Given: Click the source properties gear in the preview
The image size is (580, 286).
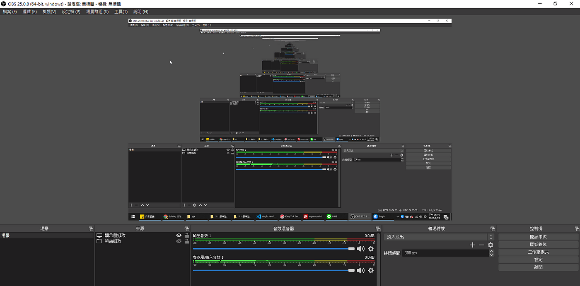Looking at the screenshot, I should [194, 205].
